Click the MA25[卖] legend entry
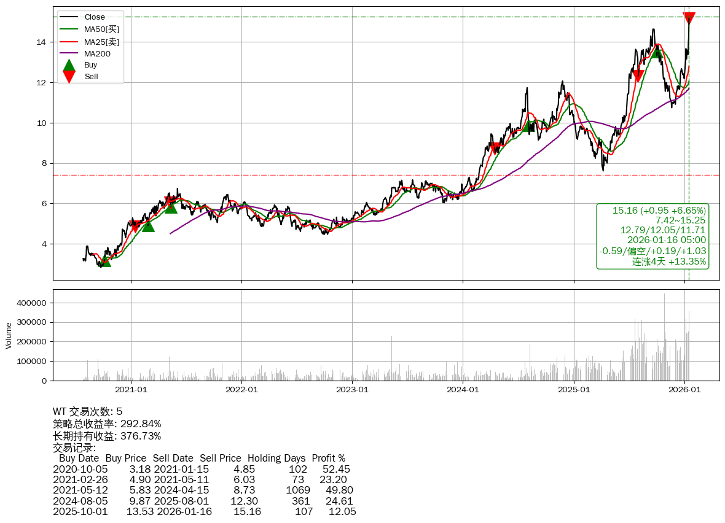 [101, 41]
